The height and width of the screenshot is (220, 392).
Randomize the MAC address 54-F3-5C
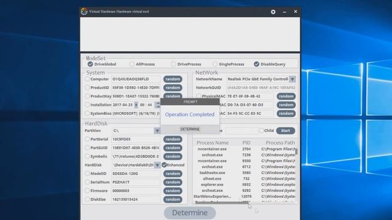pos(286,114)
